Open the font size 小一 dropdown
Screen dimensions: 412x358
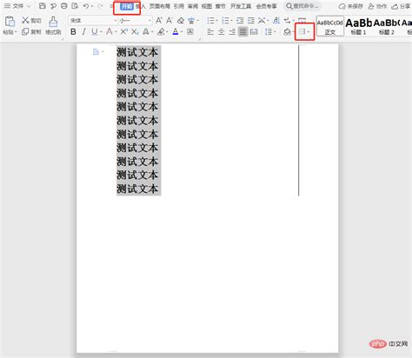pos(150,21)
